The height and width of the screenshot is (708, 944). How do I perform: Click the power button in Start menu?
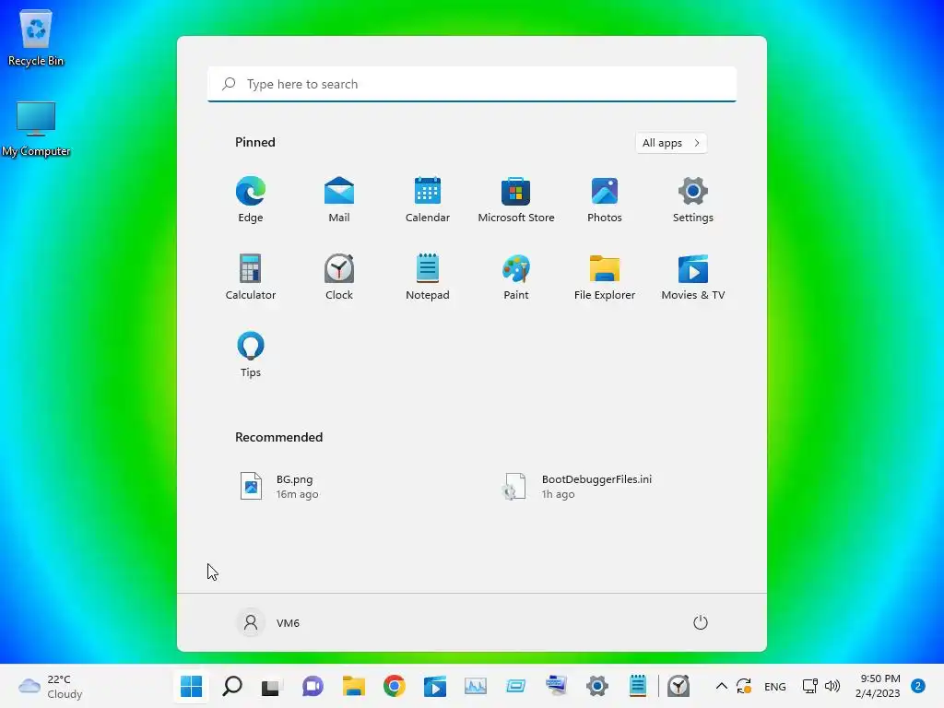(701, 622)
